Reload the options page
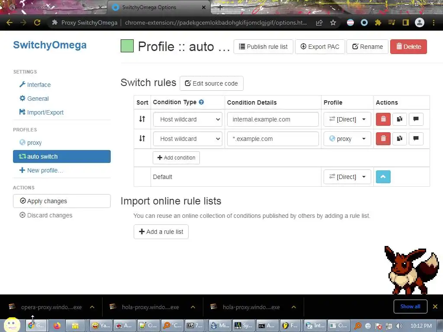 pos(37,22)
